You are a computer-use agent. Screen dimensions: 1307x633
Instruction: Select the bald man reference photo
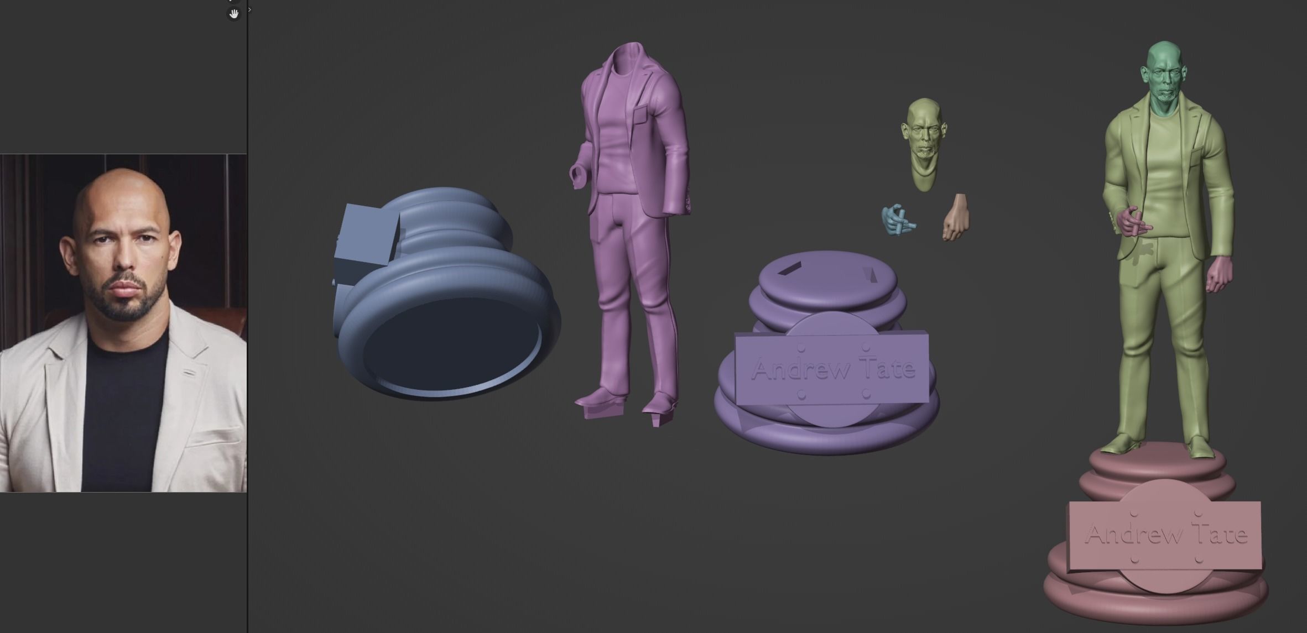123,323
